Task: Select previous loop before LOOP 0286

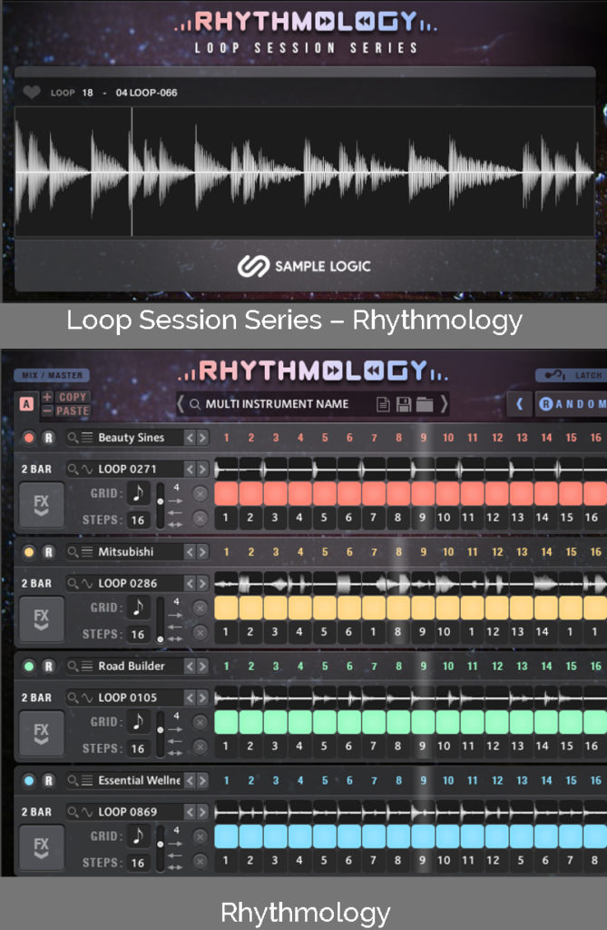Action: (190, 584)
